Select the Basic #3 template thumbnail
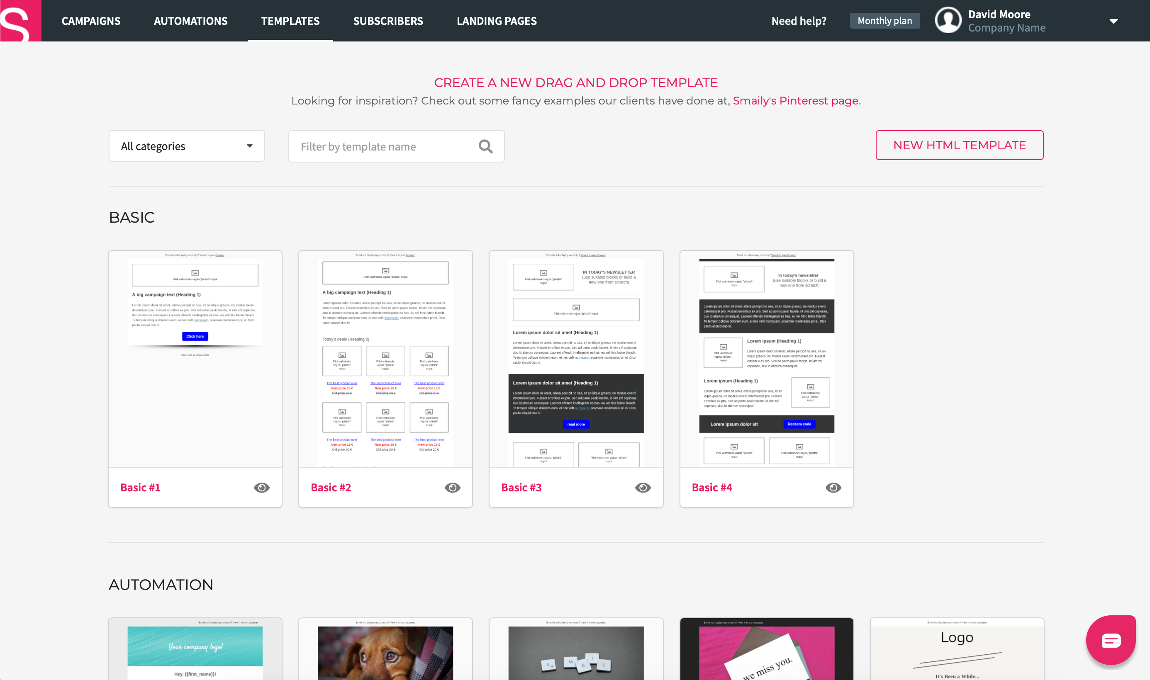The width and height of the screenshot is (1150, 680). click(576, 359)
